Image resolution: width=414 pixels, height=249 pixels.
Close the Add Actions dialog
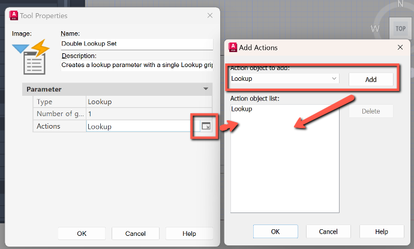[400, 47]
